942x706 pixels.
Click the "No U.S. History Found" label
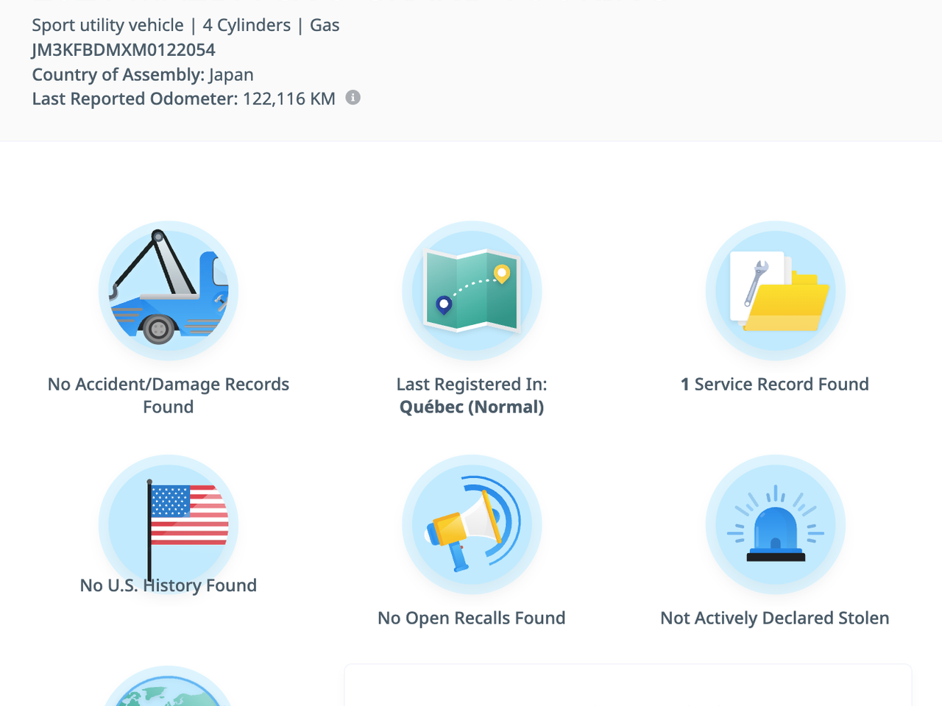point(169,585)
